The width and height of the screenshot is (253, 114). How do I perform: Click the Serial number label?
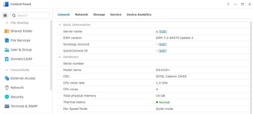(x=74, y=64)
